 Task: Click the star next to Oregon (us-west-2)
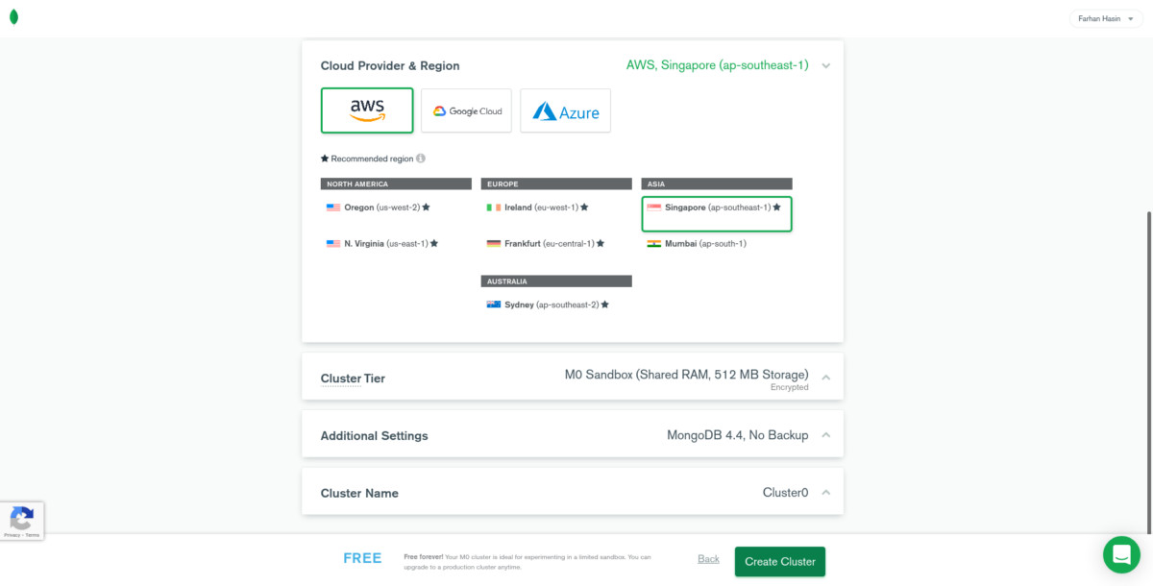426,207
